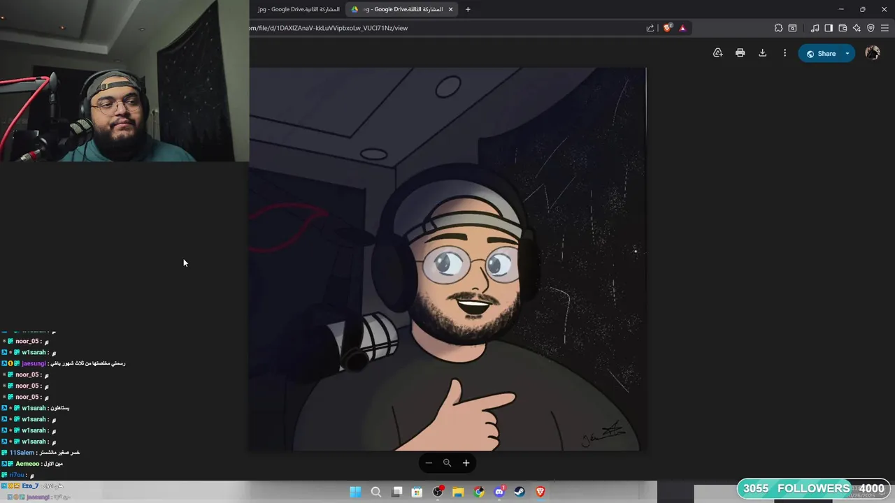This screenshot has height=503, width=895.
Task: Open Task View on the taskbar
Action: tap(397, 492)
